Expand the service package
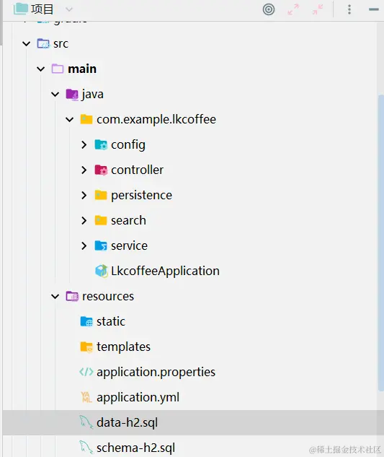Screen dimensions: 384x457 [x=84, y=245]
